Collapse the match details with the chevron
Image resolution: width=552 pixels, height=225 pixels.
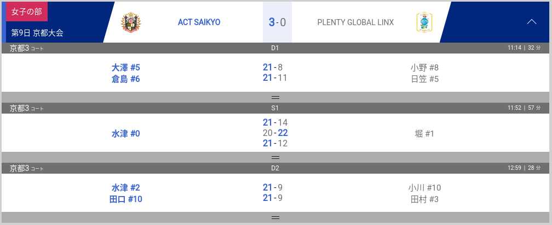(531, 22)
